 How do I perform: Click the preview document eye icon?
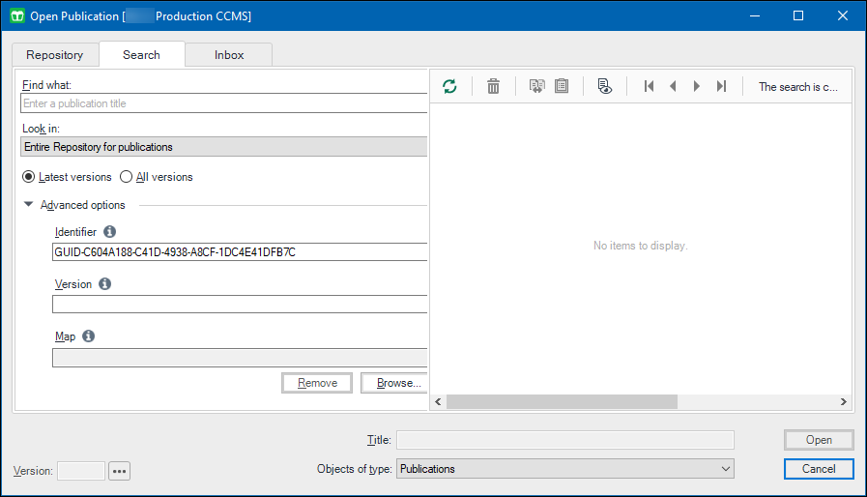click(605, 86)
